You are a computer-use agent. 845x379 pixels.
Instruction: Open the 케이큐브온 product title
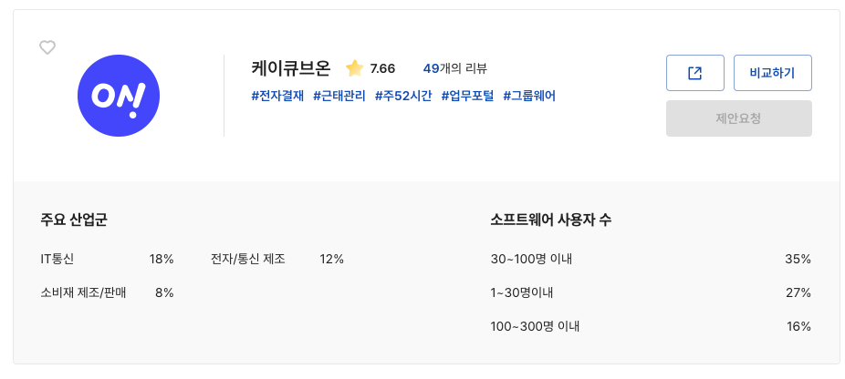point(290,68)
